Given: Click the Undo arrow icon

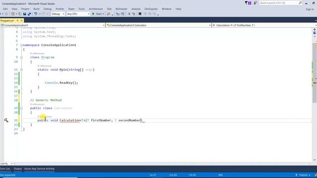Looking at the screenshot, I should (x=36, y=14).
